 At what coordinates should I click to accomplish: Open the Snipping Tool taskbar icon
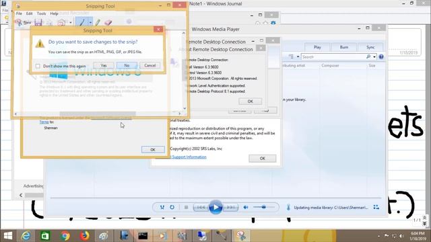[241, 236]
